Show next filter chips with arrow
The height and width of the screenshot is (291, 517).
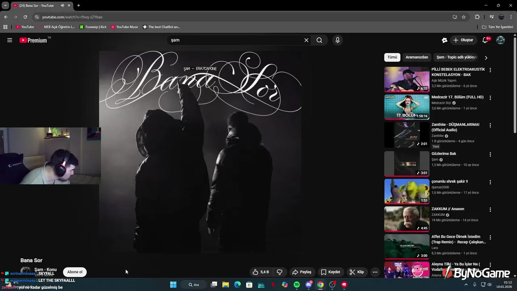point(486,58)
